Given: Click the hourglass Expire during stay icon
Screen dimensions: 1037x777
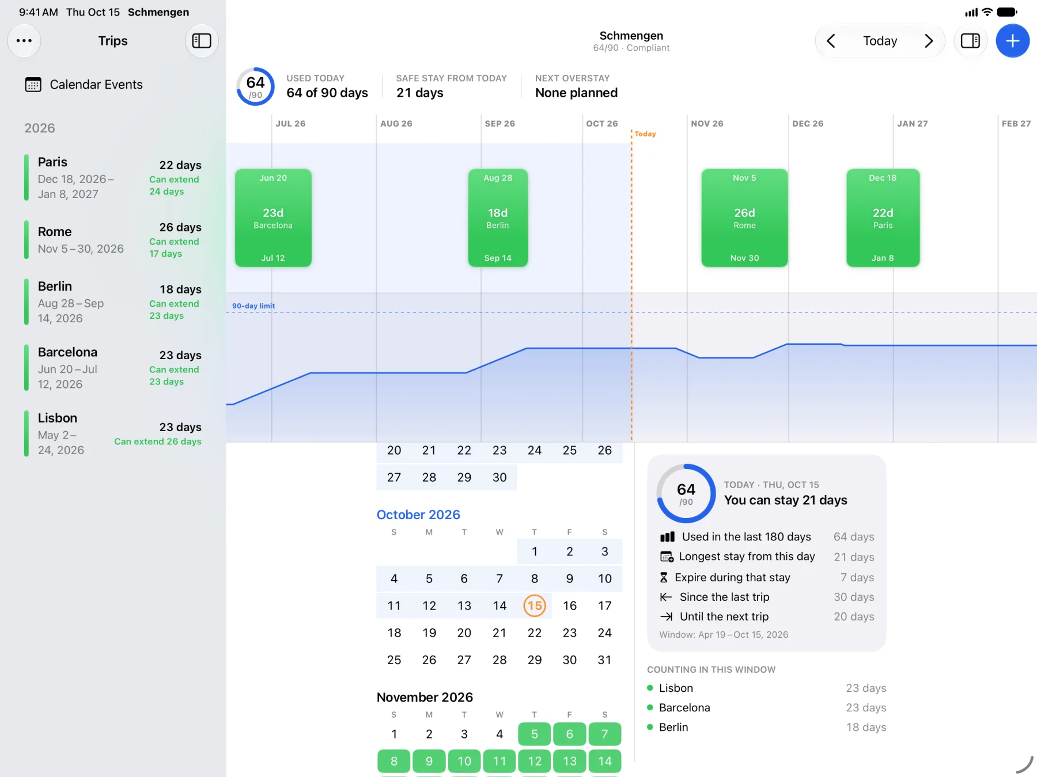Looking at the screenshot, I should coord(664,577).
